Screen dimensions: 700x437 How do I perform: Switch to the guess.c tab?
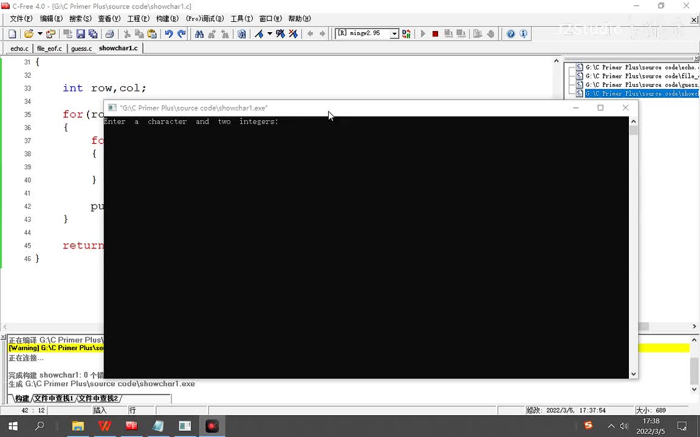(x=81, y=48)
